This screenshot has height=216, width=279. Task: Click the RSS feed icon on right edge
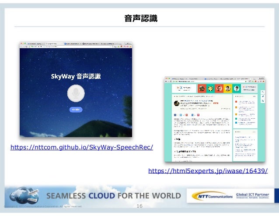point(263,101)
